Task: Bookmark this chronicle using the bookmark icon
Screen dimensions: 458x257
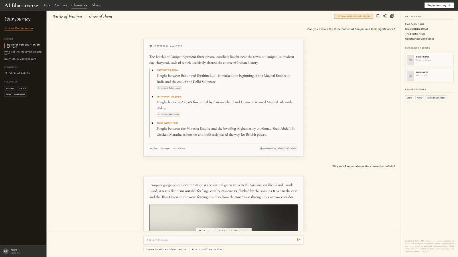Action: tap(378, 16)
